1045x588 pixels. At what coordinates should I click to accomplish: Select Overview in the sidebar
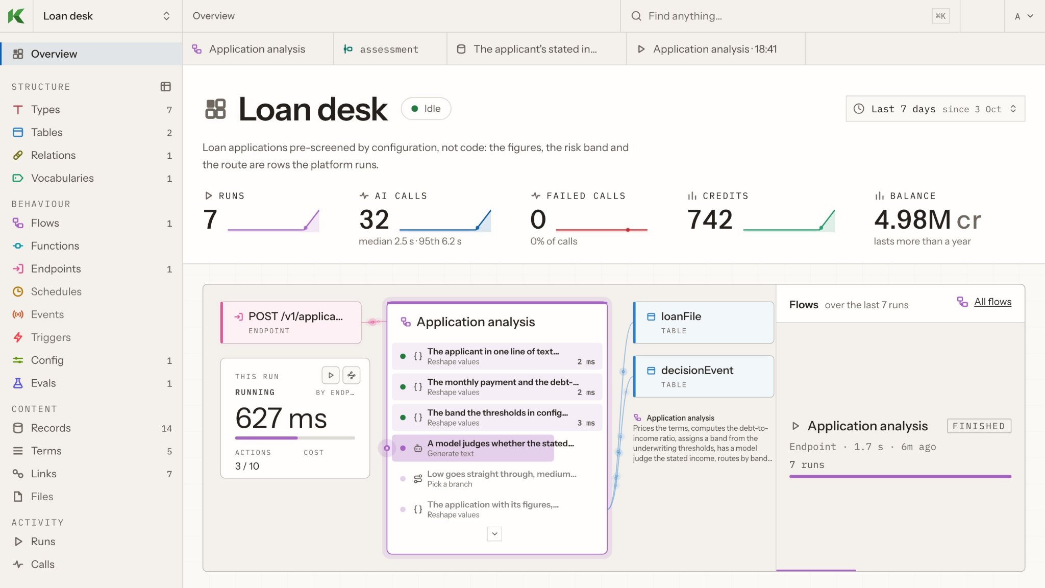(x=91, y=54)
